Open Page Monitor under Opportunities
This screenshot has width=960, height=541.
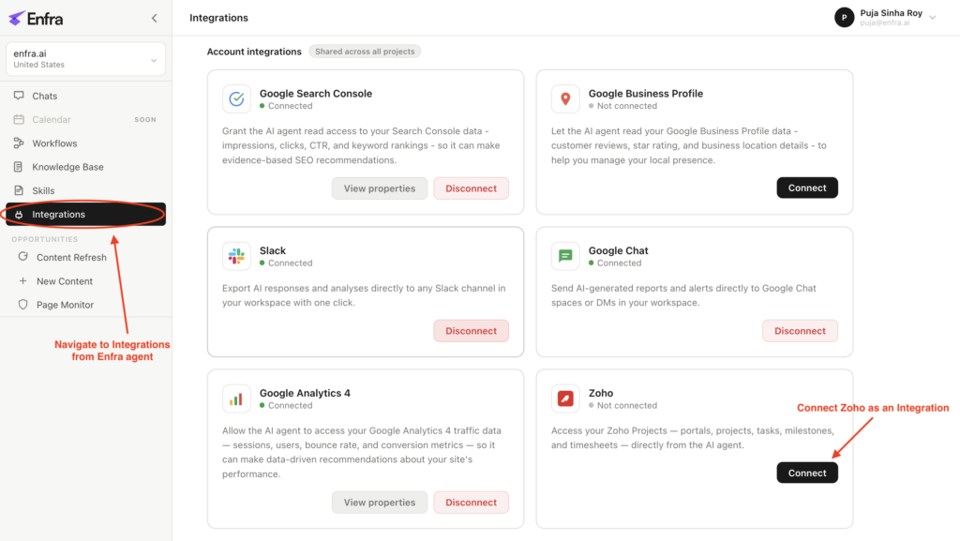[85, 304]
